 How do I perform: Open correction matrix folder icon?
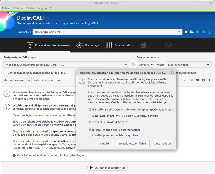[198, 80]
